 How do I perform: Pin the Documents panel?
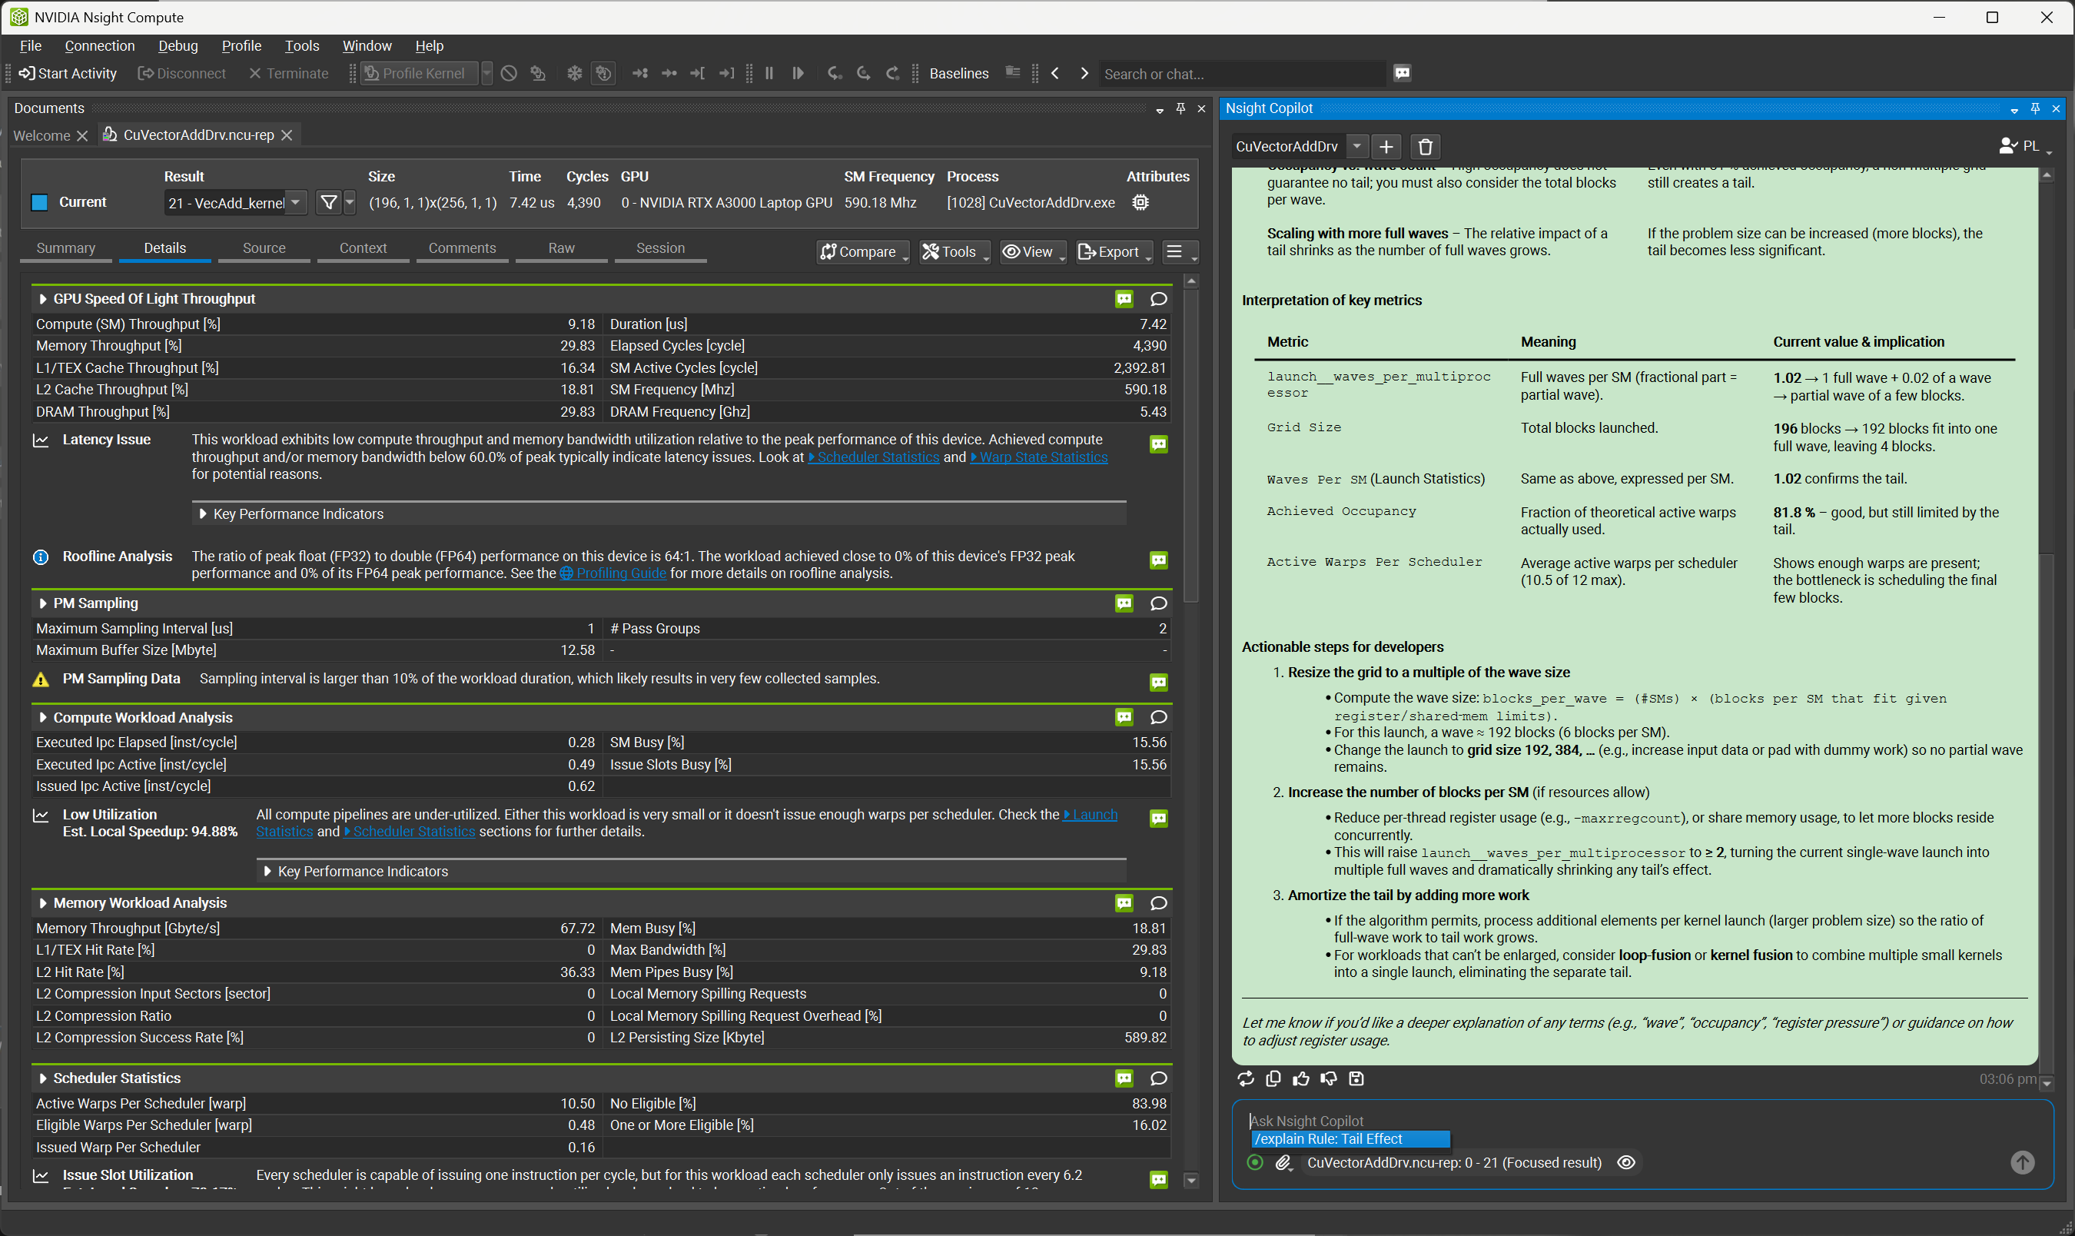click(1180, 108)
